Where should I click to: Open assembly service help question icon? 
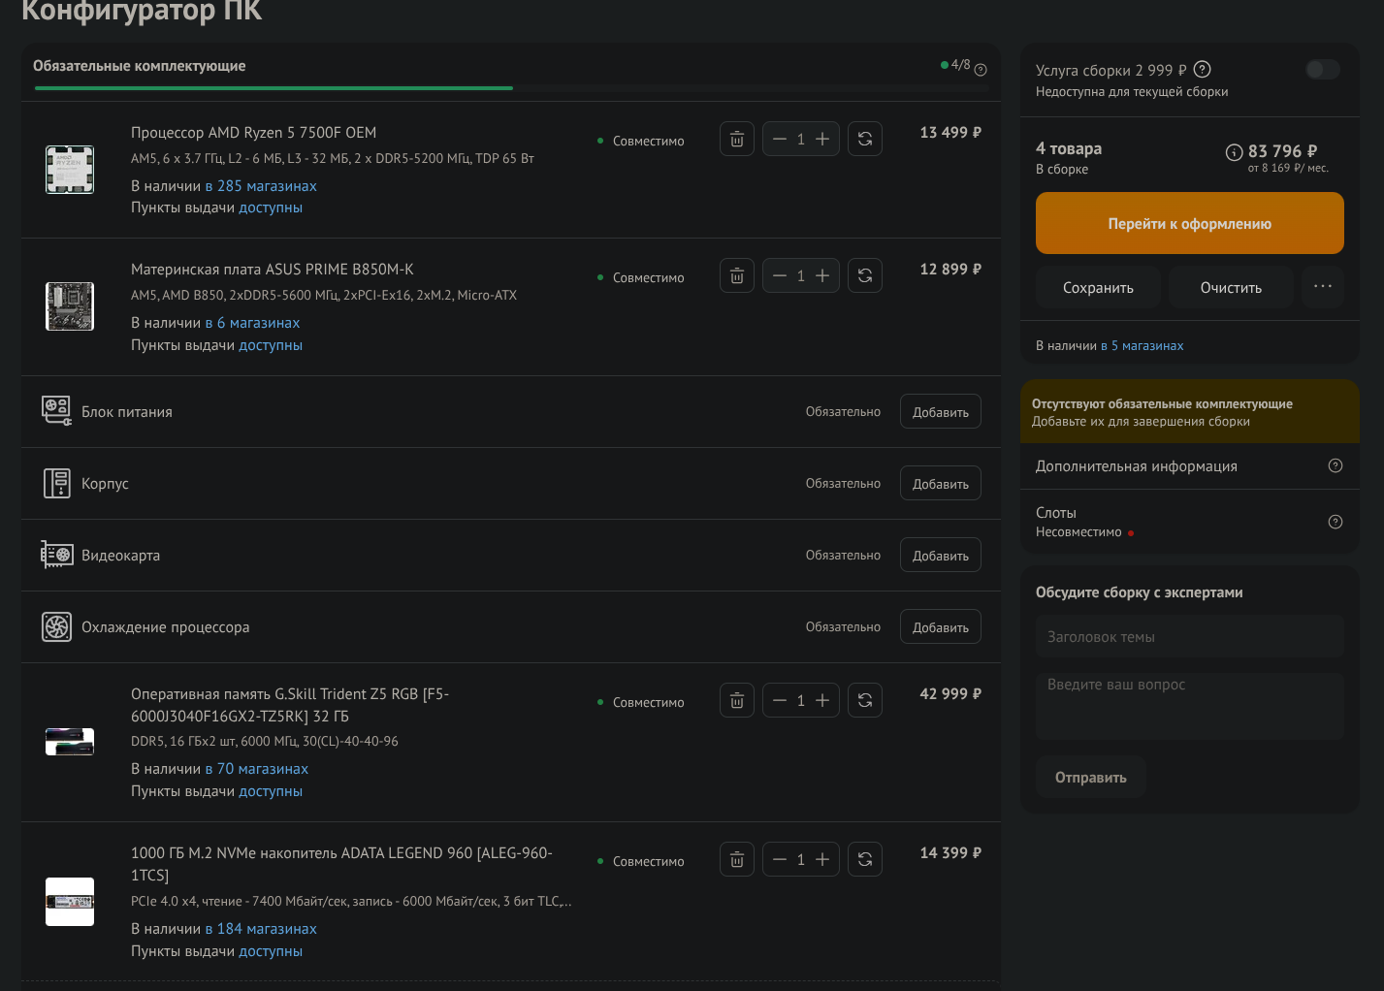[x=1203, y=70]
